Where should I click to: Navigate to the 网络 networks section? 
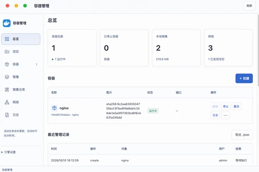point(21,102)
